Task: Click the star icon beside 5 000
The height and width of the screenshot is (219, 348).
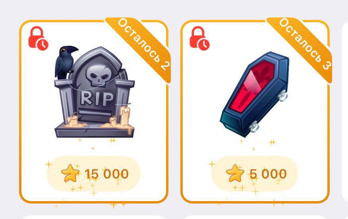Action: [x=235, y=173]
